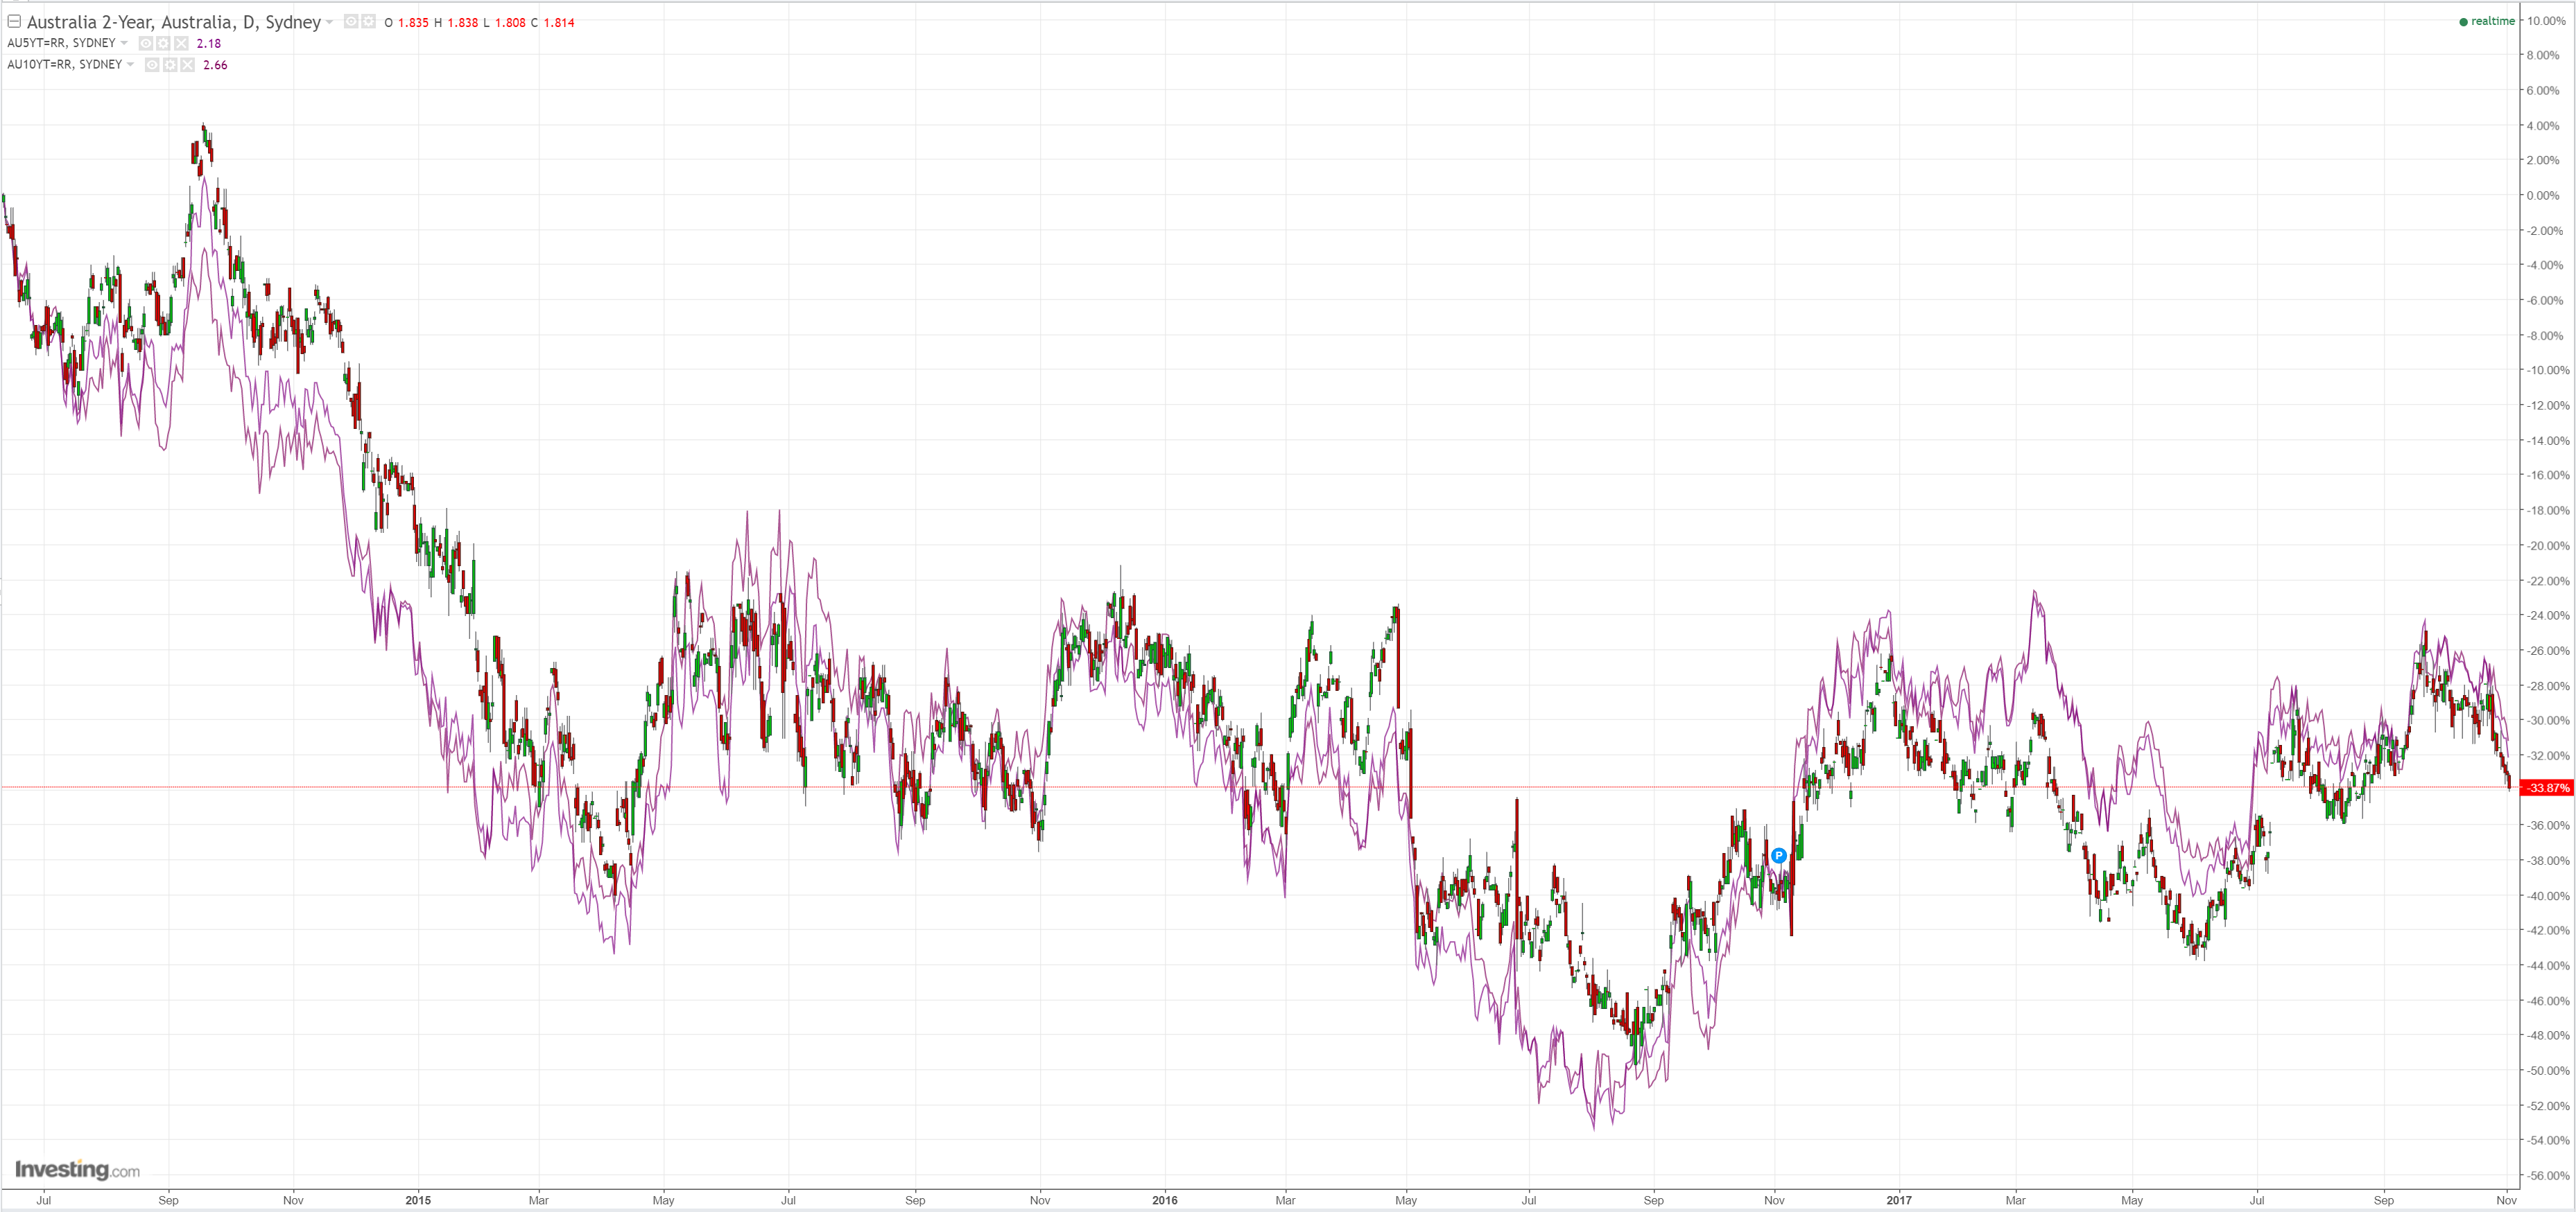
Task: Click the red -33.87% price label
Action: [x=2546, y=789]
